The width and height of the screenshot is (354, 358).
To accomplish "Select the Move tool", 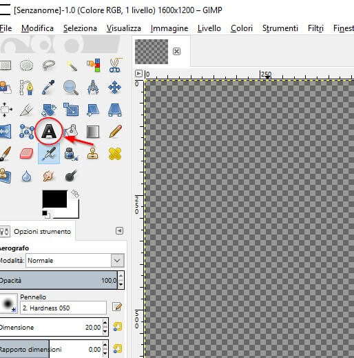I will (114, 88).
